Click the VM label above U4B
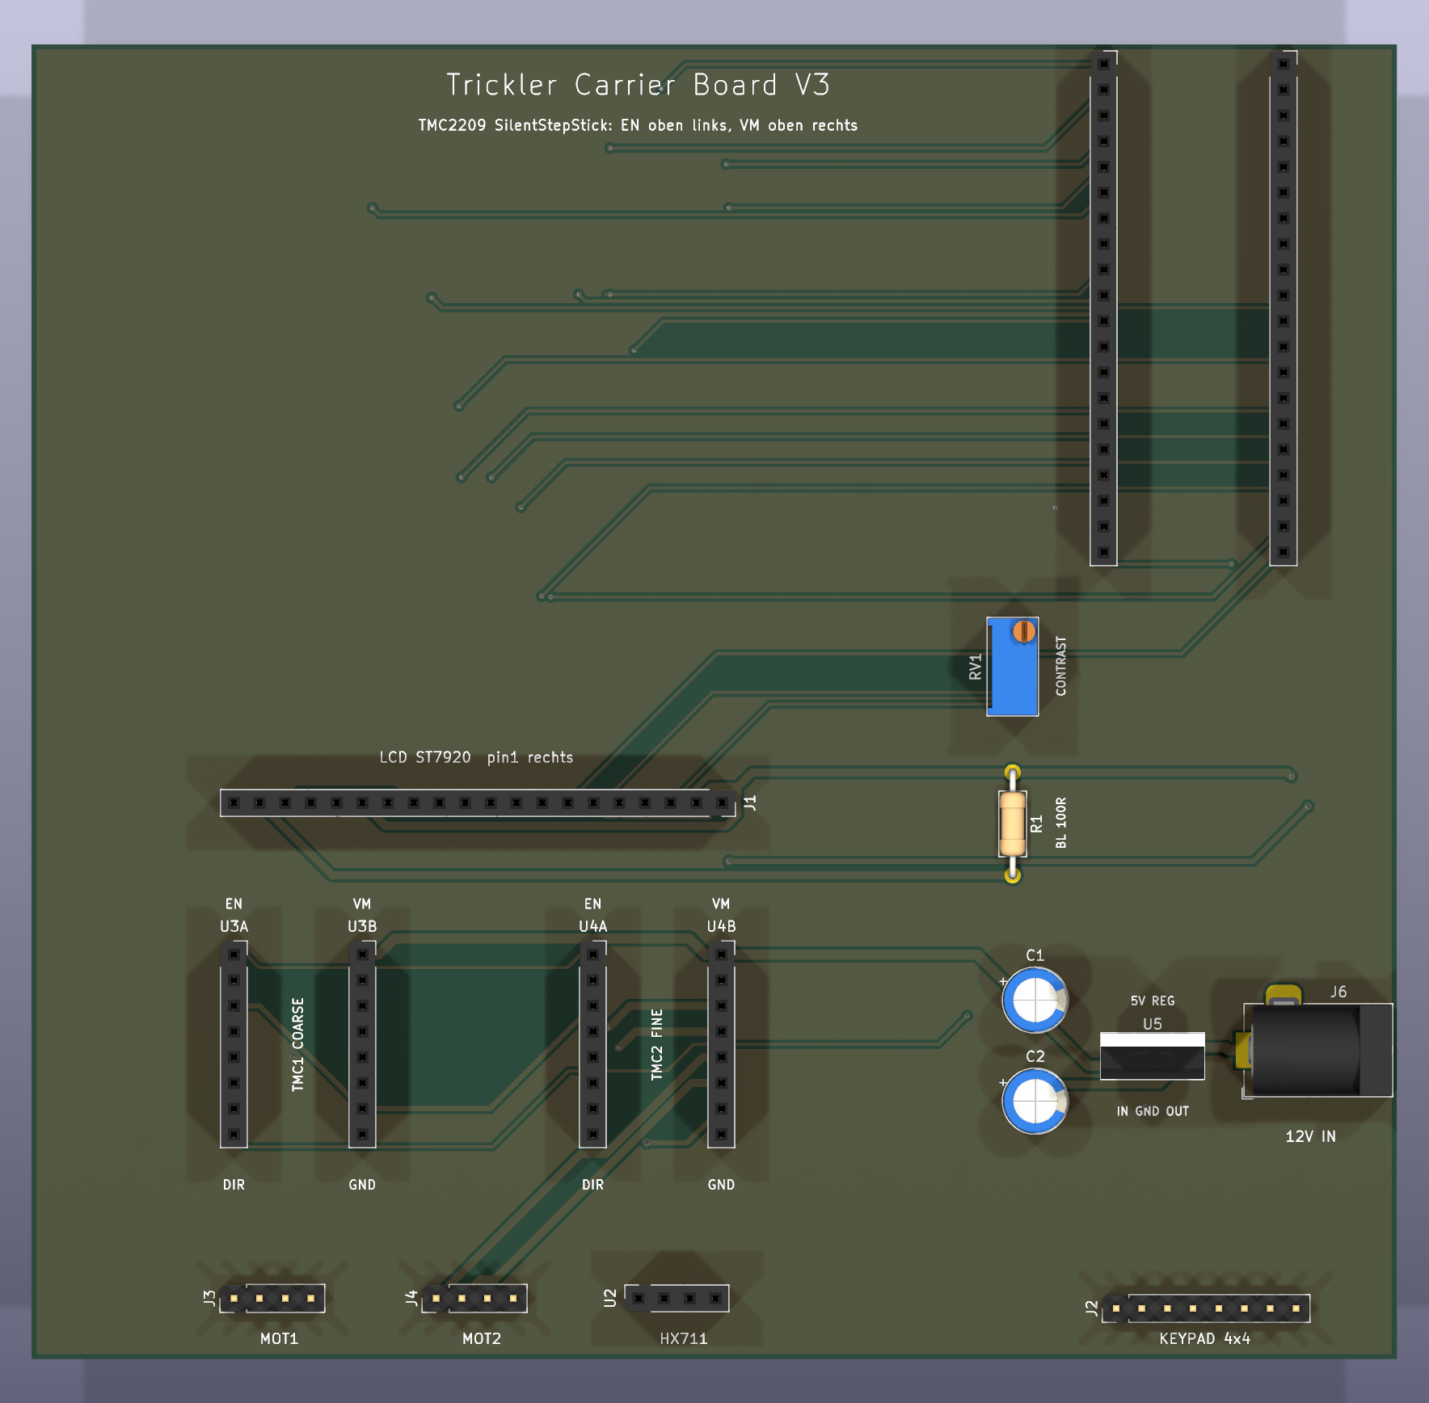 (721, 904)
